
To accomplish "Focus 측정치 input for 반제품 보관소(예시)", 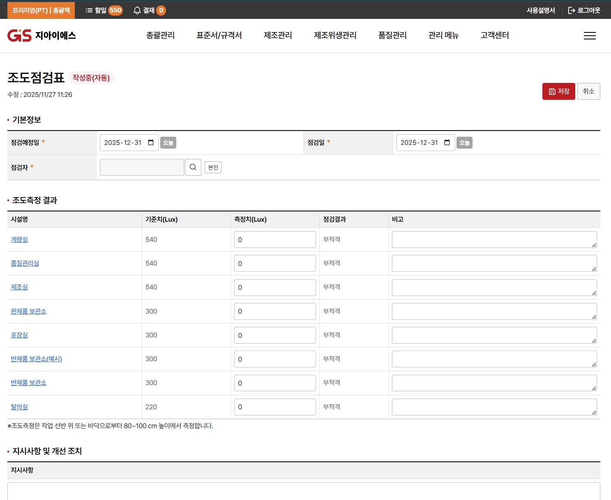I will click(x=275, y=359).
